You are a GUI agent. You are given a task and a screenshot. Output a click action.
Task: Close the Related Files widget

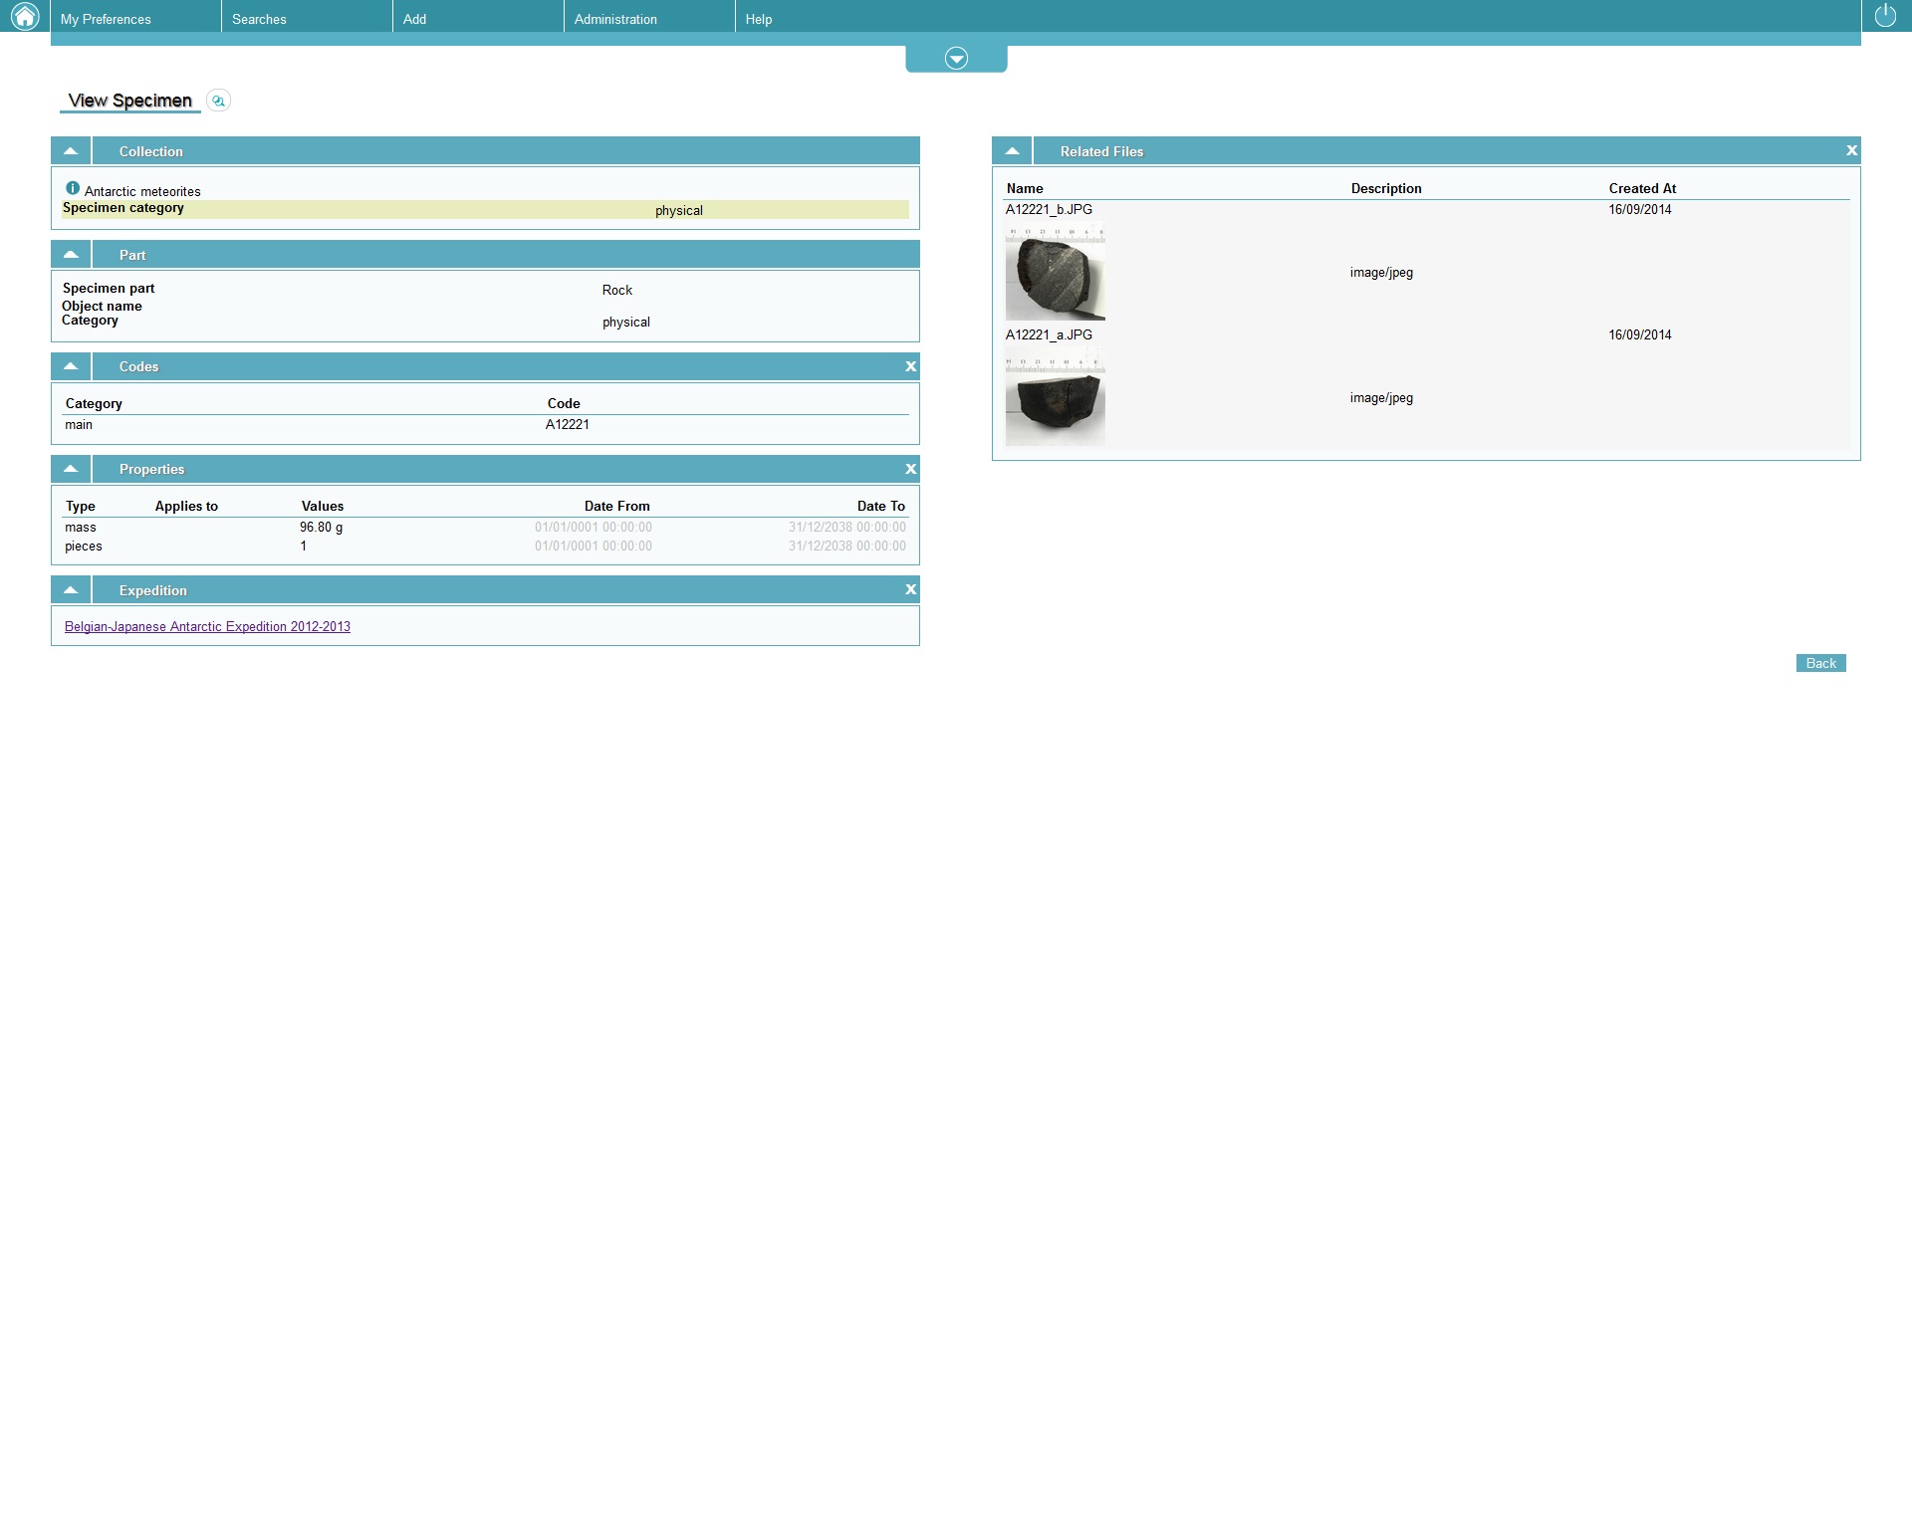coord(1851,151)
